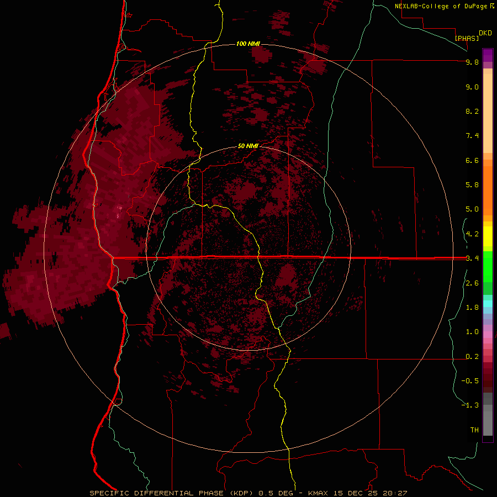Click the SPECIFIC DIFFERENTIAL PHASE (KDP) caption

click(171, 493)
